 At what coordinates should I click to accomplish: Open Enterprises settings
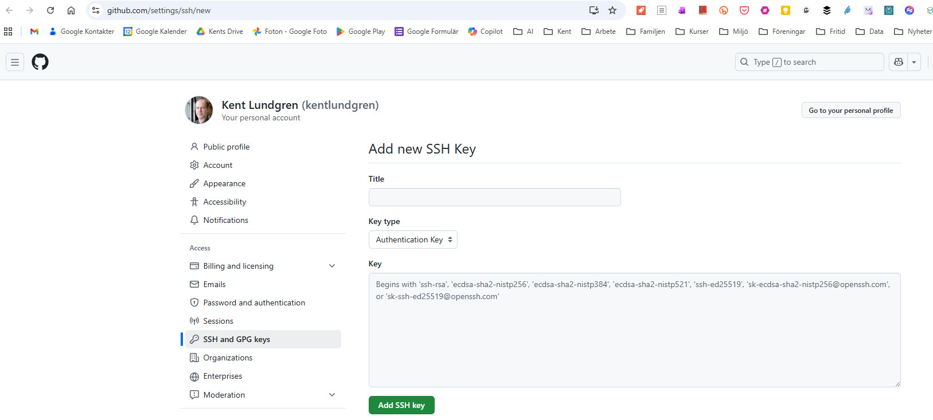coord(263,376)
